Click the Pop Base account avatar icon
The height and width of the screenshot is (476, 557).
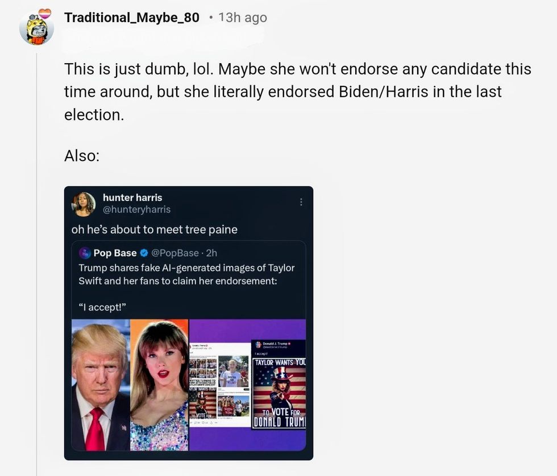coord(85,253)
